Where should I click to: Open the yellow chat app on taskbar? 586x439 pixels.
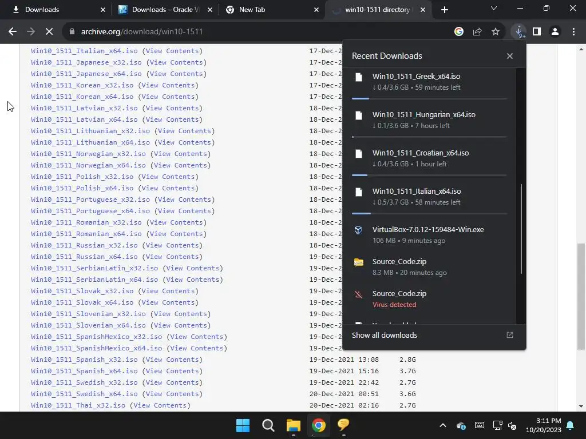coord(343,425)
